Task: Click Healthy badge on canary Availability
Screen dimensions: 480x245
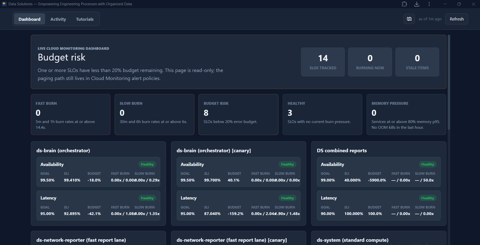Action: (x=287, y=164)
